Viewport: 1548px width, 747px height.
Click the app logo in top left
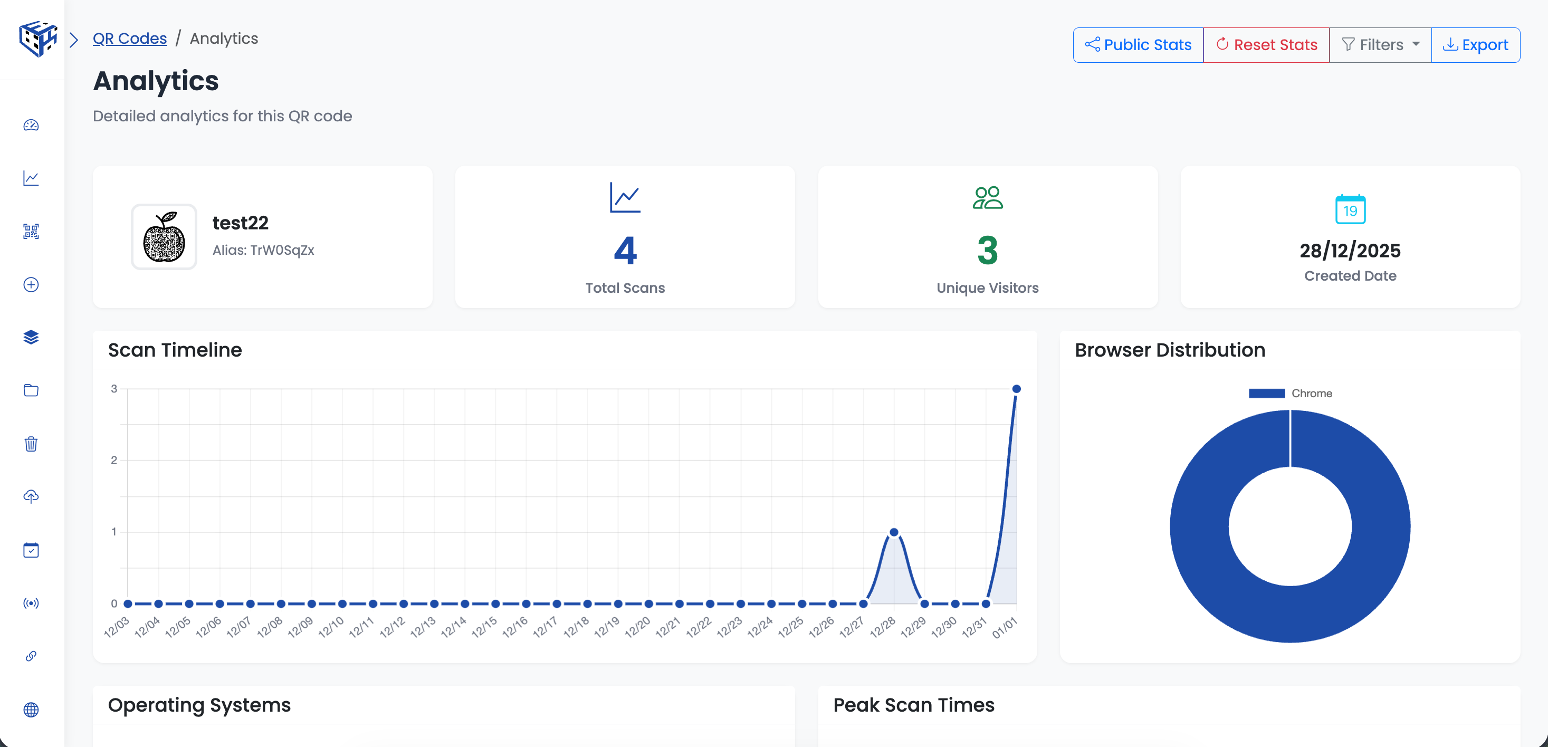tap(36, 39)
